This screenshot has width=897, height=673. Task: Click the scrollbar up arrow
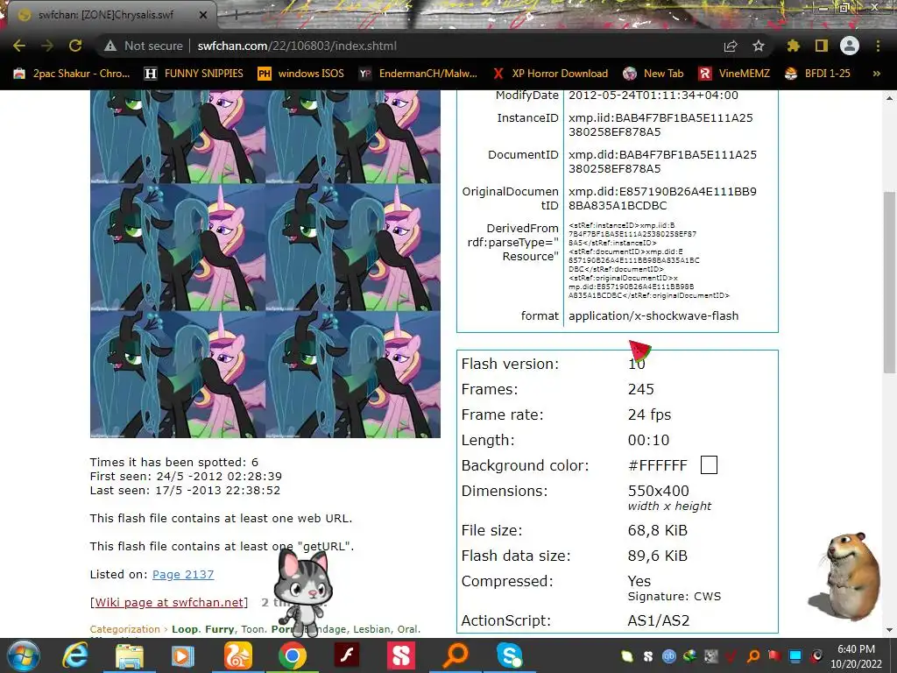tap(889, 98)
